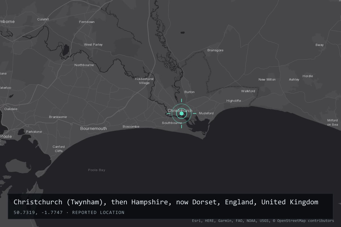Screen dimensions: 341x227
Task: Select the Ferndown town label
Action: [87, 22]
